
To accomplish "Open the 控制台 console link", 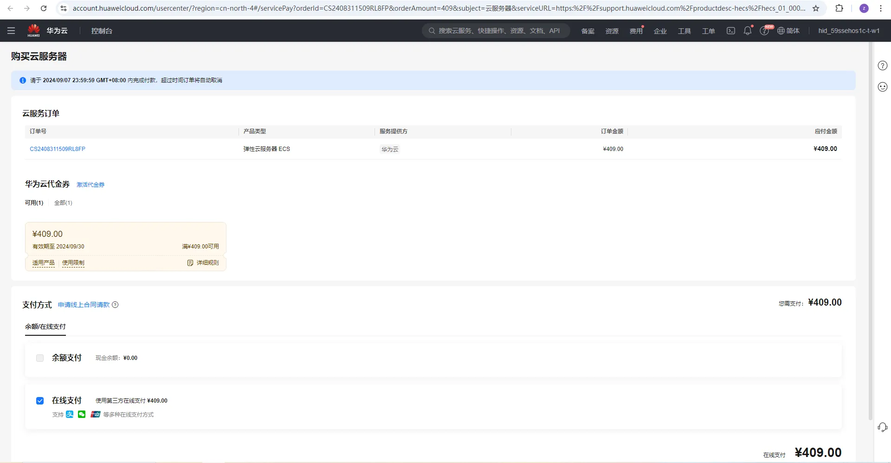I will point(102,31).
